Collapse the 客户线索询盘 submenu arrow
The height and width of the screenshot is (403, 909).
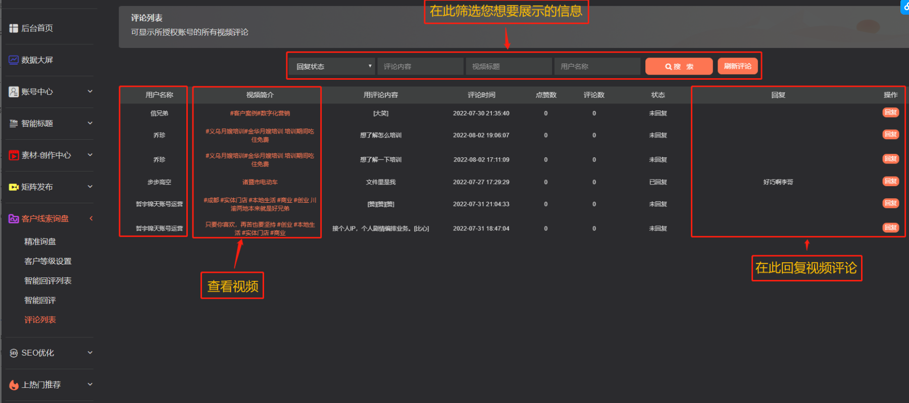[91, 218]
